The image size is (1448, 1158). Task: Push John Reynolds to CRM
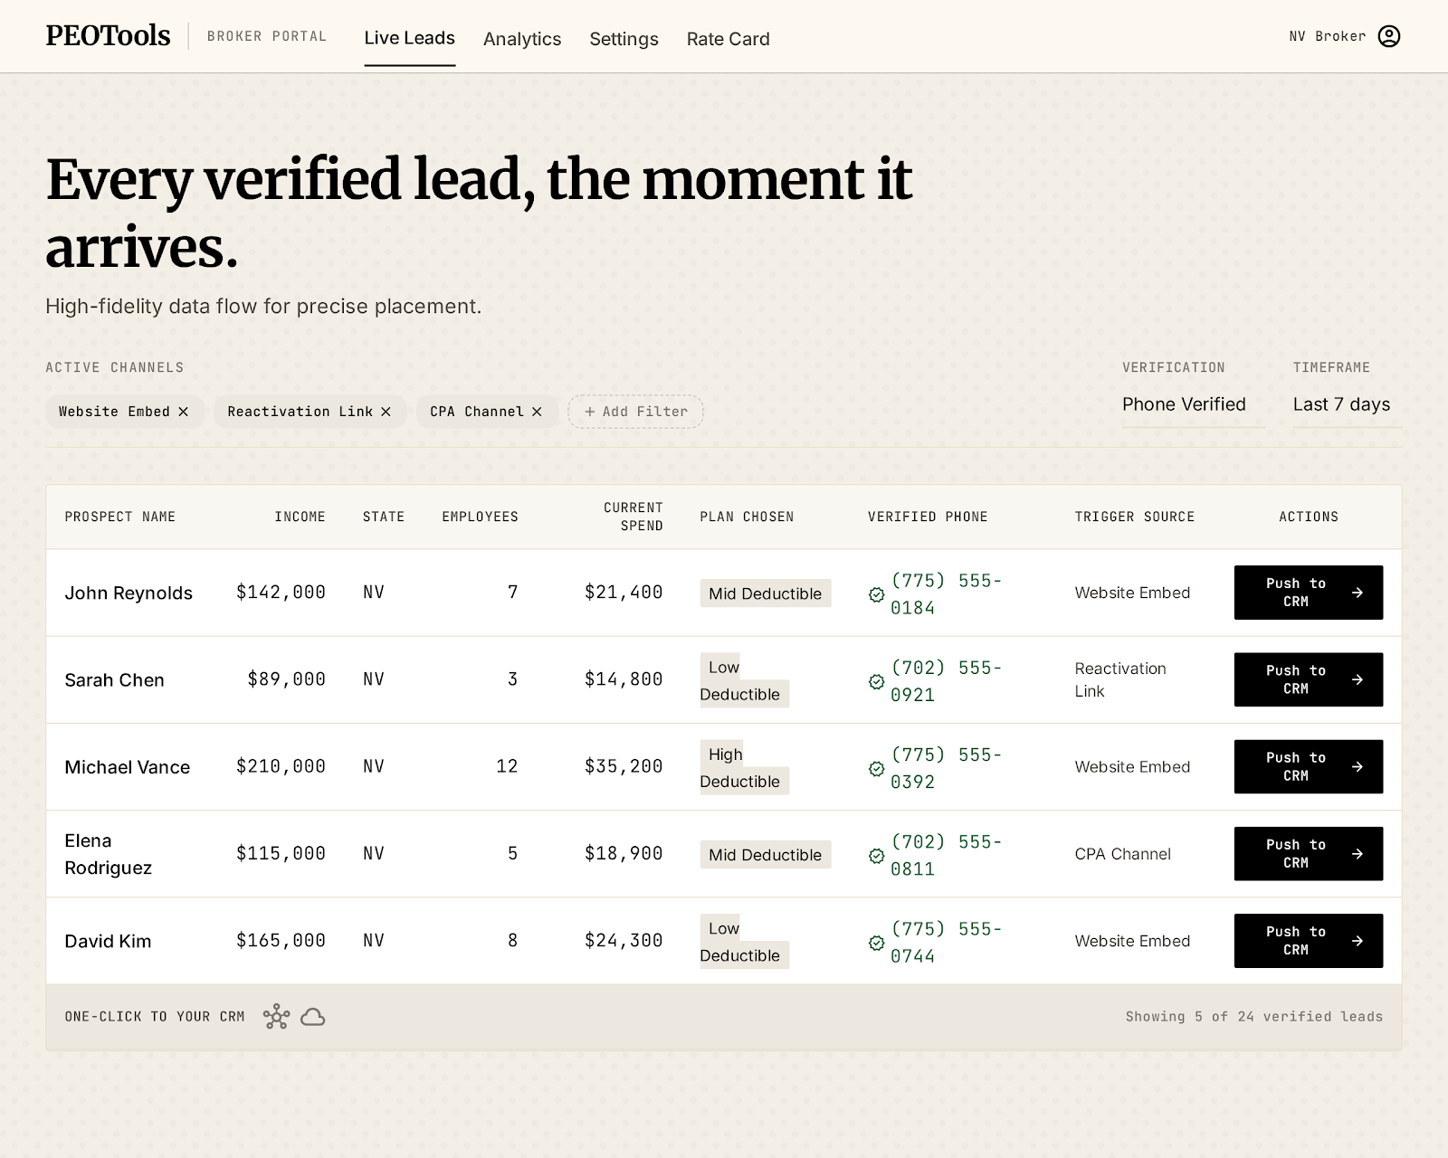pyautogui.click(x=1309, y=593)
